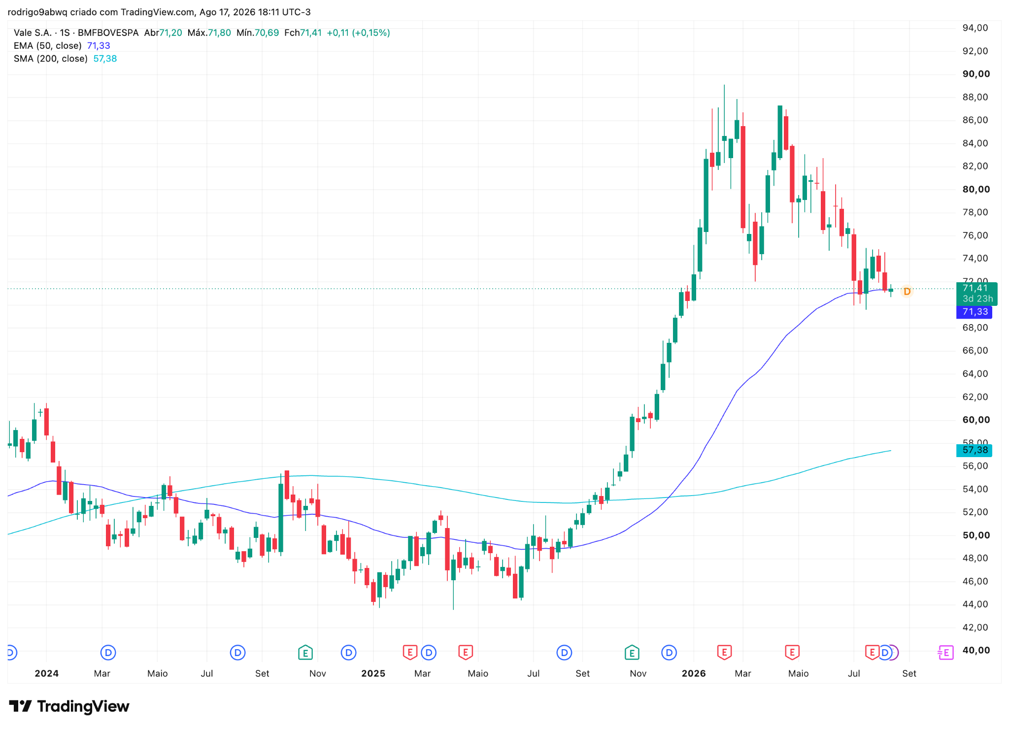Click the 90,00 price axis label
Image resolution: width=1009 pixels, height=729 pixels.
pyautogui.click(x=976, y=74)
